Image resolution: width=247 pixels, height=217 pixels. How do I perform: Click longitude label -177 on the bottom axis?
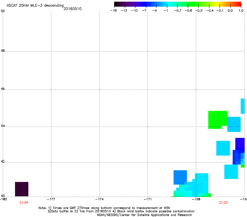coord(51,199)
